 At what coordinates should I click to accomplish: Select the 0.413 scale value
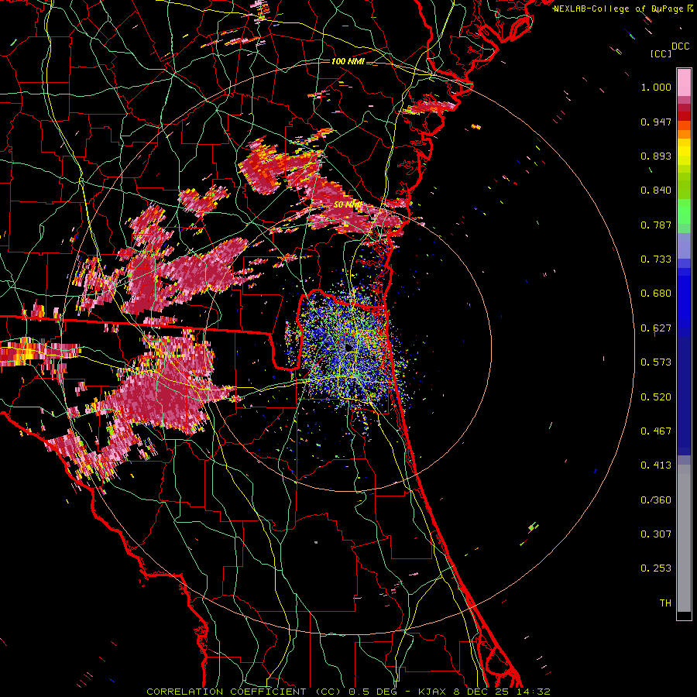tap(656, 465)
